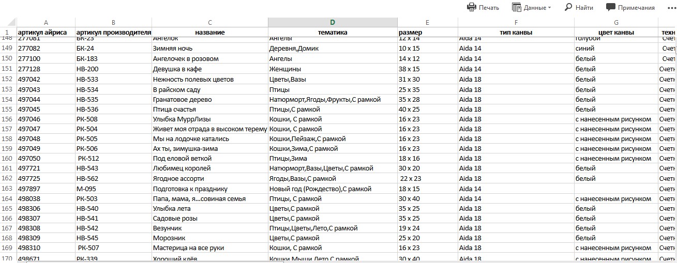This screenshot has width=677, height=263.
Task: Click the 'цвет канвы' header cell
Action: (x=615, y=33)
